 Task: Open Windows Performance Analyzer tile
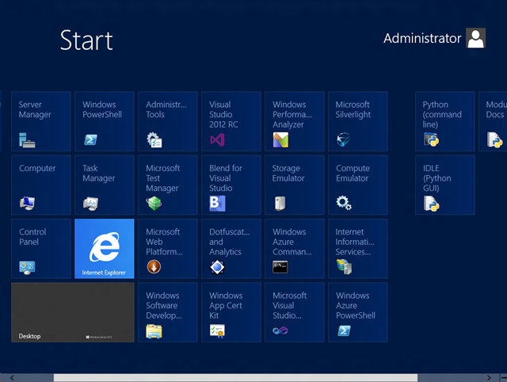point(295,121)
